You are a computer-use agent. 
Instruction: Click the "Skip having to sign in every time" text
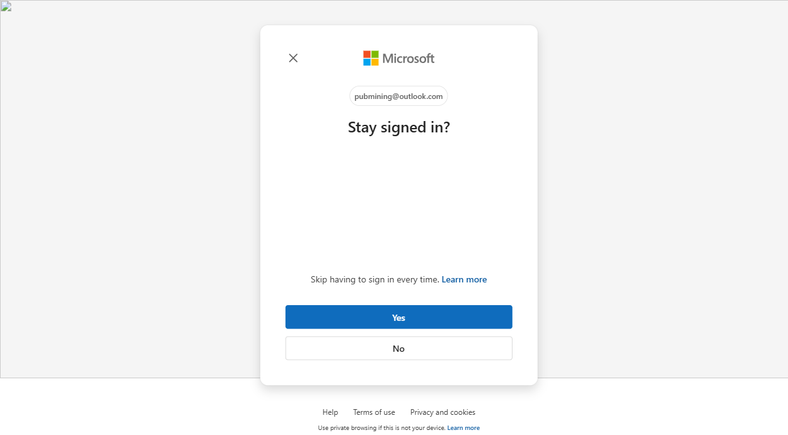(374, 279)
